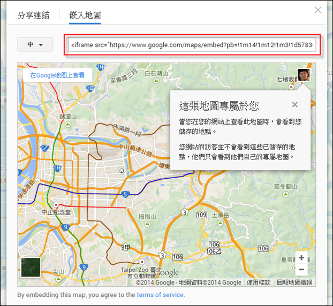
Task: Click the 尖山 mountain marker
Action: 58,279
